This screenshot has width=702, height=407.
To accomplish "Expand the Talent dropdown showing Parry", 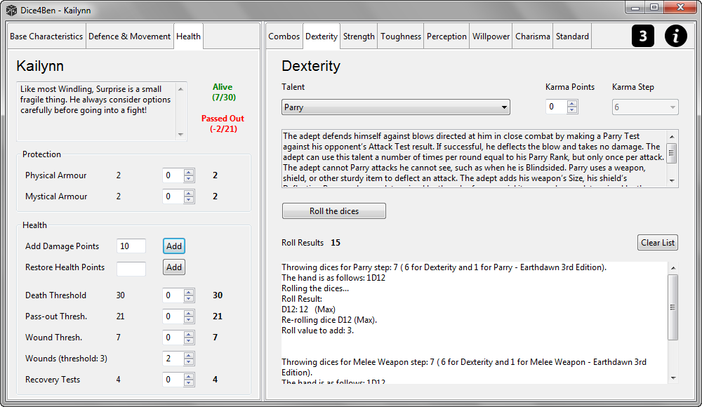I will pos(396,107).
